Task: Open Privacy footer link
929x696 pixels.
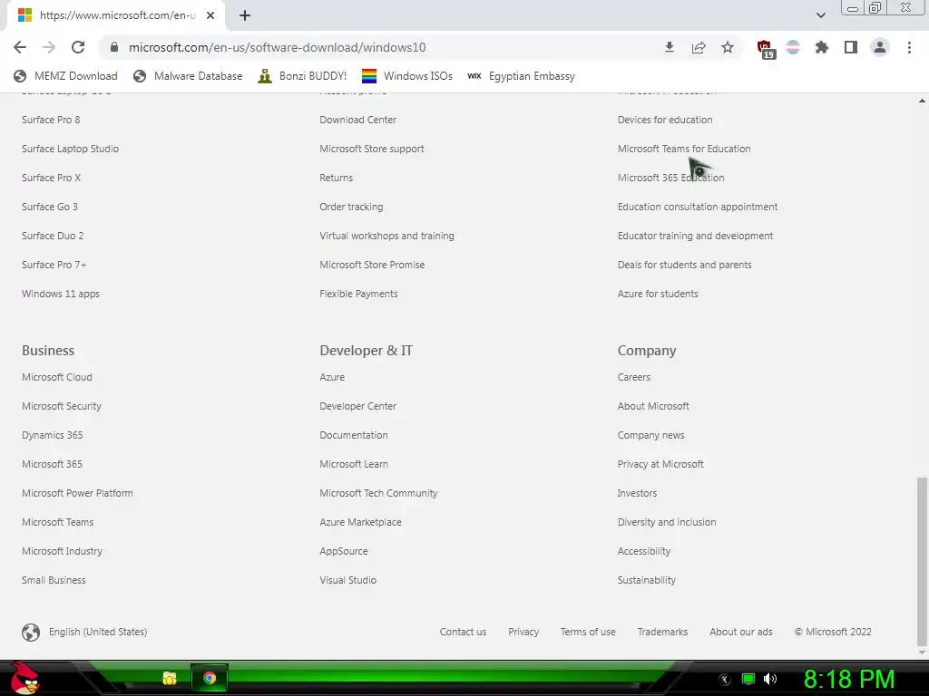Action: (523, 632)
